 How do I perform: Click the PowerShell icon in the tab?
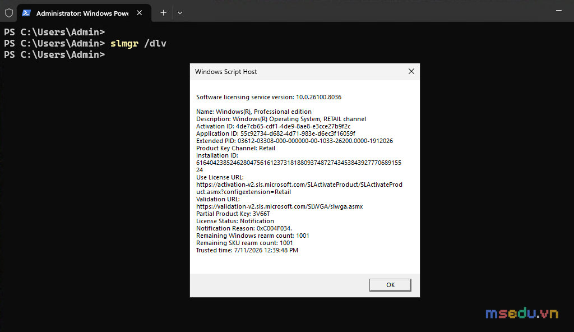26,13
